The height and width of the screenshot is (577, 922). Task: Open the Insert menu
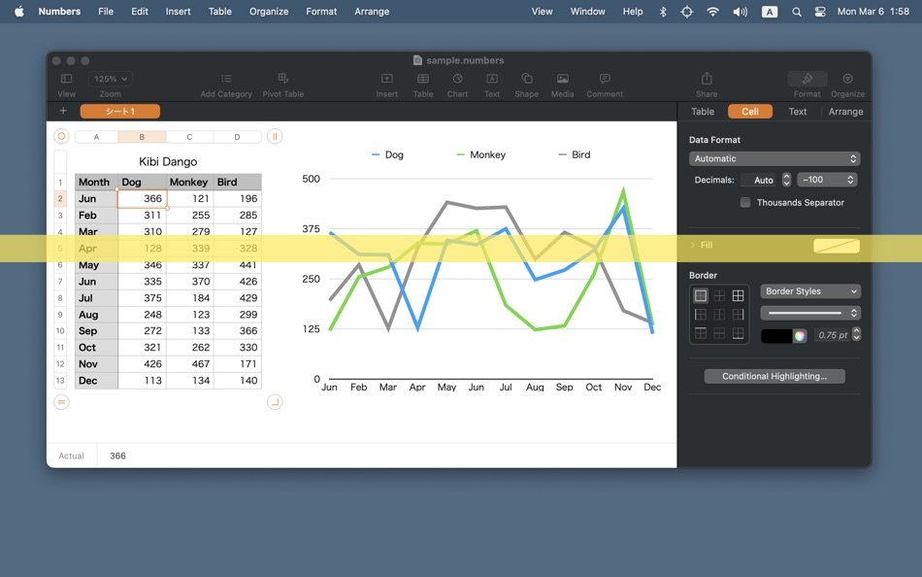(179, 12)
